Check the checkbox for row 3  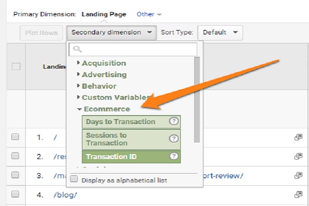click(x=15, y=175)
